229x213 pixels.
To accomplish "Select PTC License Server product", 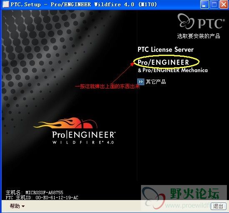I will 166,49.
